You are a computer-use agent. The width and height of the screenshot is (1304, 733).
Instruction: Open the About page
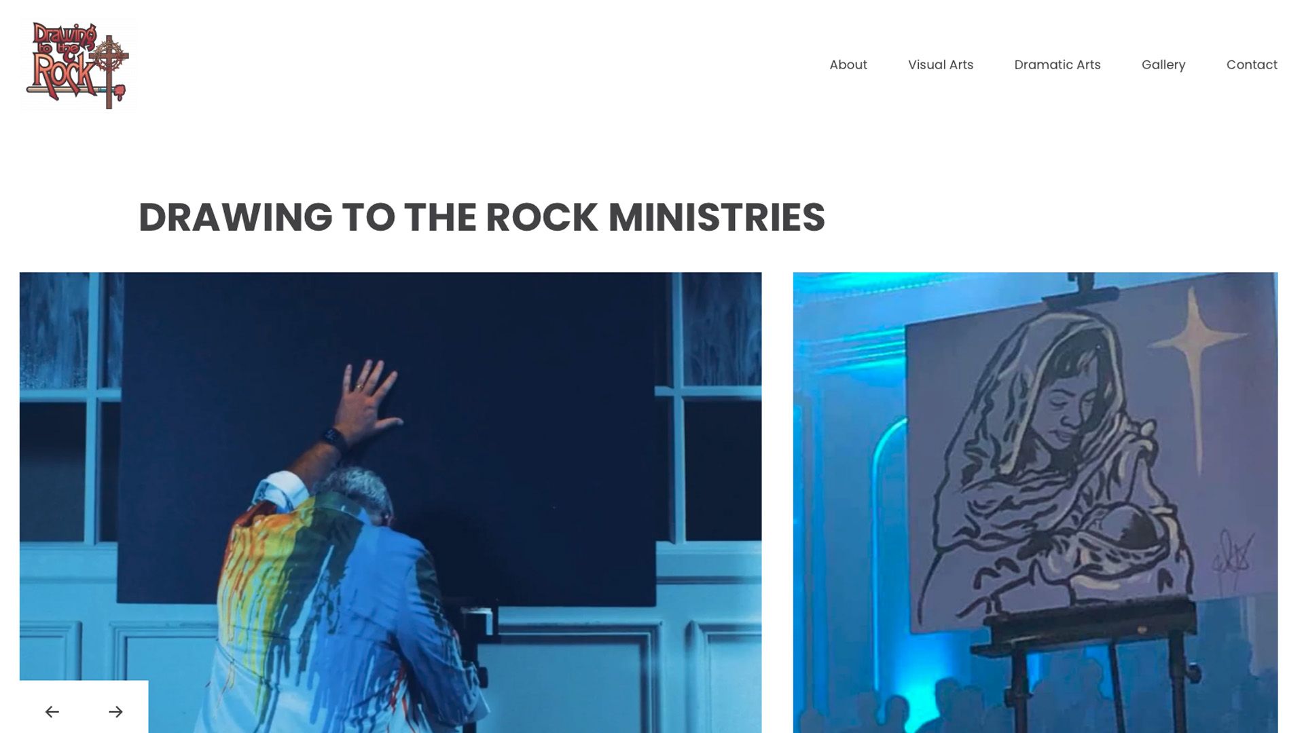tap(848, 64)
